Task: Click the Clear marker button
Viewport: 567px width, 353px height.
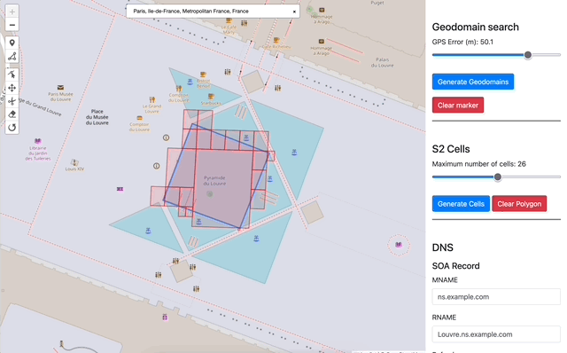Action: tap(458, 106)
